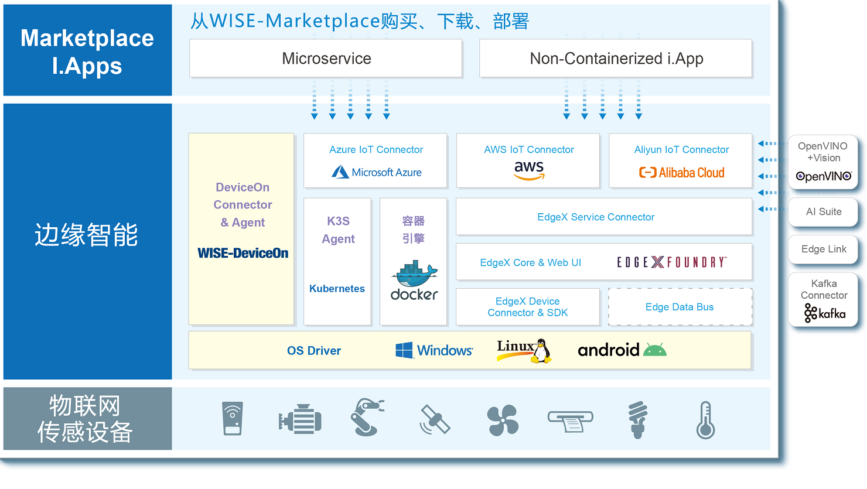Click the Alibaba Cloud logo
This screenshot has height=489, width=867.
[681, 173]
